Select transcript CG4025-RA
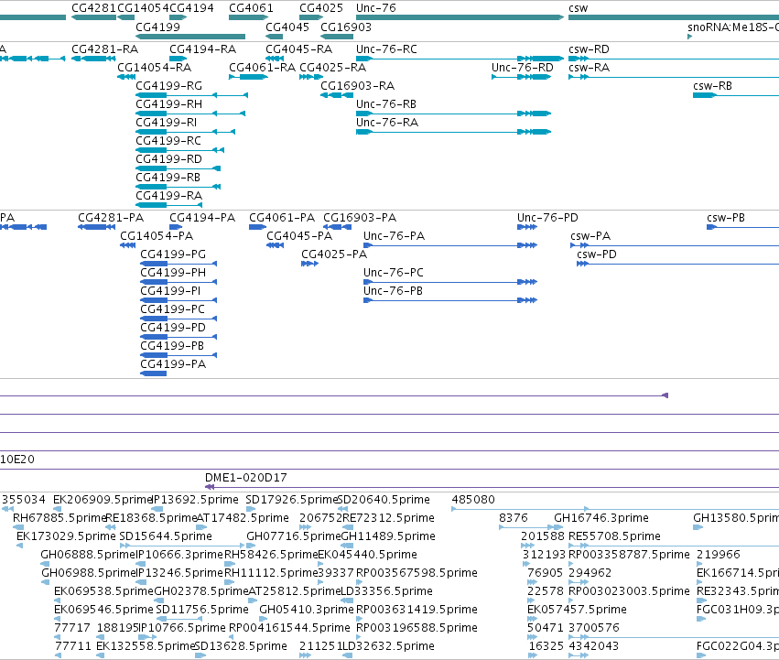This screenshot has height=660, width=779. (x=311, y=77)
